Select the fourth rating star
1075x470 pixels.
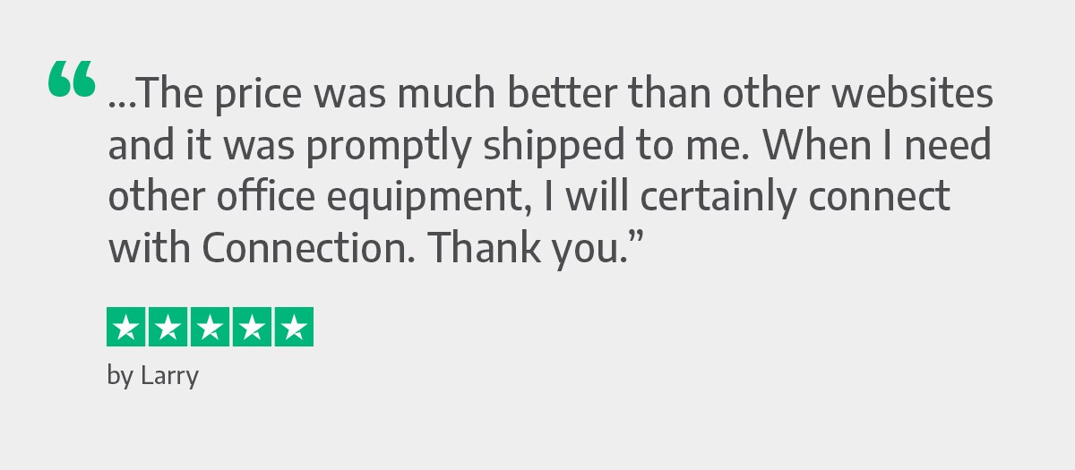pos(252,327)
